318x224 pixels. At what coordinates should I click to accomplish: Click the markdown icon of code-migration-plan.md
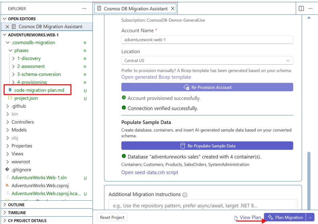10,90
